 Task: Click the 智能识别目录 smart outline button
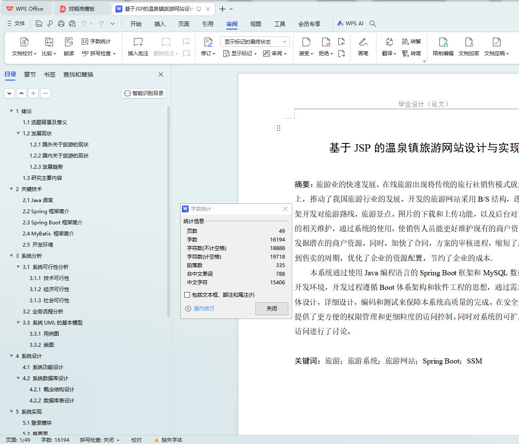[144, 93]
